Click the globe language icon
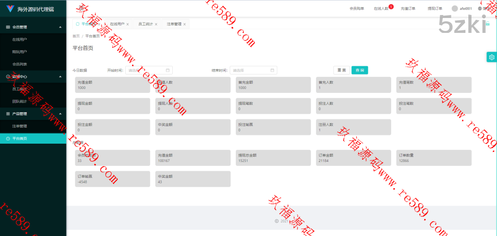Screen dimensions: 497x236 pyautogui.click(x=480, y=8)
